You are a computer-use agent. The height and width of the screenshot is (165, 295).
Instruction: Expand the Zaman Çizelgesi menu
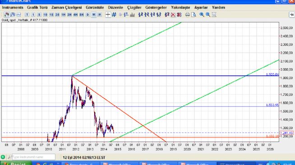tap(67, 8)
